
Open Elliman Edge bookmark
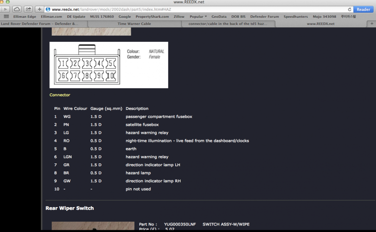click(25, 16)
